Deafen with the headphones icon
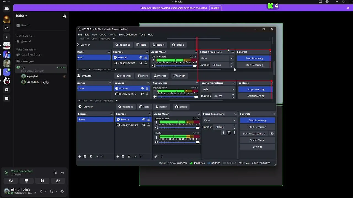The width and height of the screenshot is (353, 198). (52, 191)
